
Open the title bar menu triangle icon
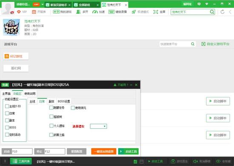coord(207,4)
